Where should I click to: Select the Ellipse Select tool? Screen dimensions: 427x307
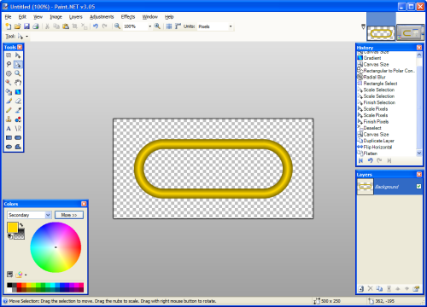[9, 73]
